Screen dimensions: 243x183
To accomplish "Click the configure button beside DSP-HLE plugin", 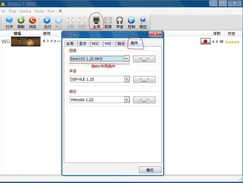I will (x=144, y=79).
